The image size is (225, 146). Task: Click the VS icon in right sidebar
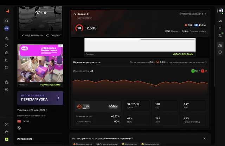click(x=220, y=21)
